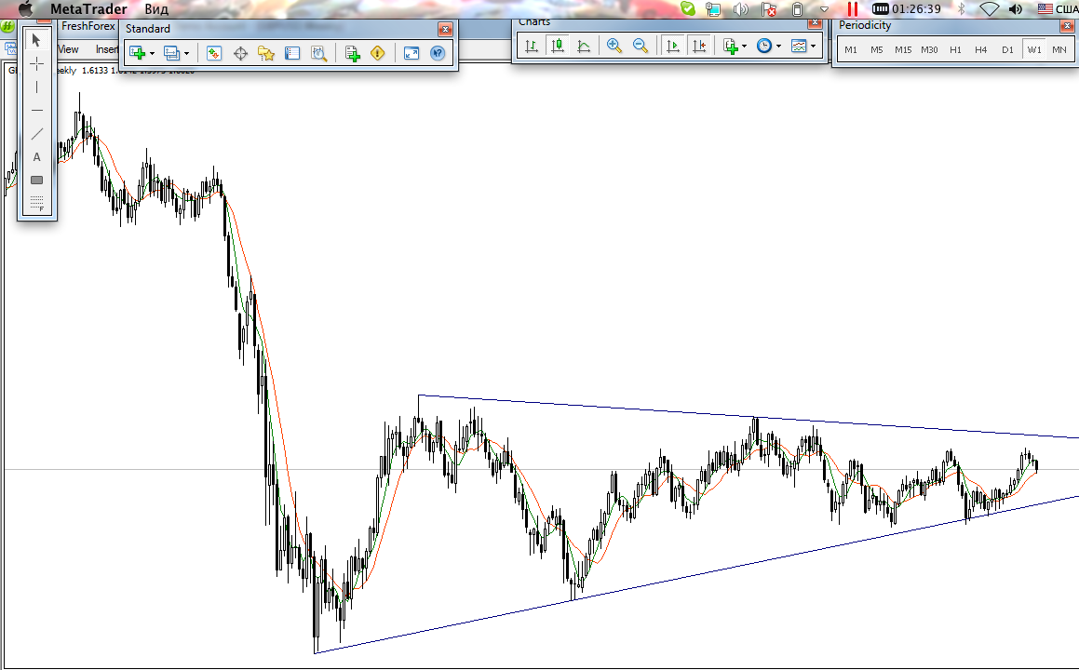Expand the profiles dropdown arrow
This screenshot has height=670, width=1079.
tap(186, 54)
